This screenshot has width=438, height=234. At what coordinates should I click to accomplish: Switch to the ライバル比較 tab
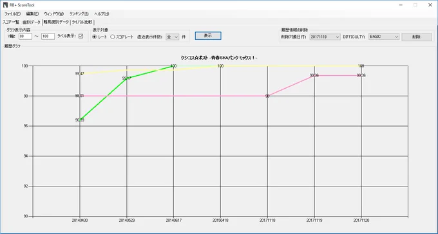(82, 22)
